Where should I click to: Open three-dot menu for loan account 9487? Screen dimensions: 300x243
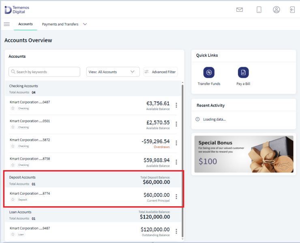click(176, 231)
